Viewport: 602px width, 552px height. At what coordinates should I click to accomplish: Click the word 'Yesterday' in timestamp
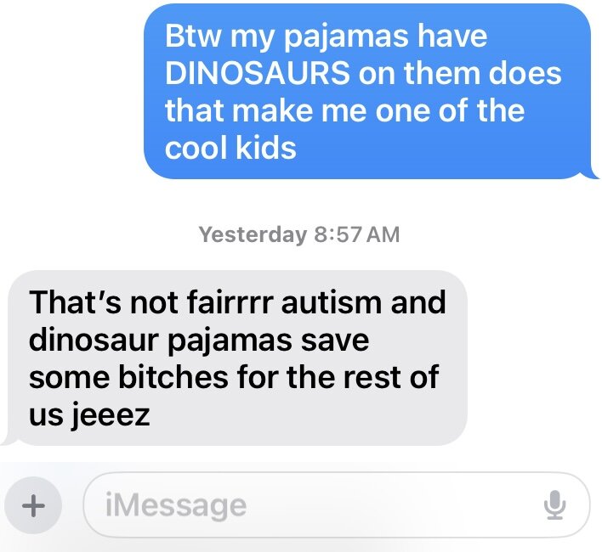click(x=253, y=234)
